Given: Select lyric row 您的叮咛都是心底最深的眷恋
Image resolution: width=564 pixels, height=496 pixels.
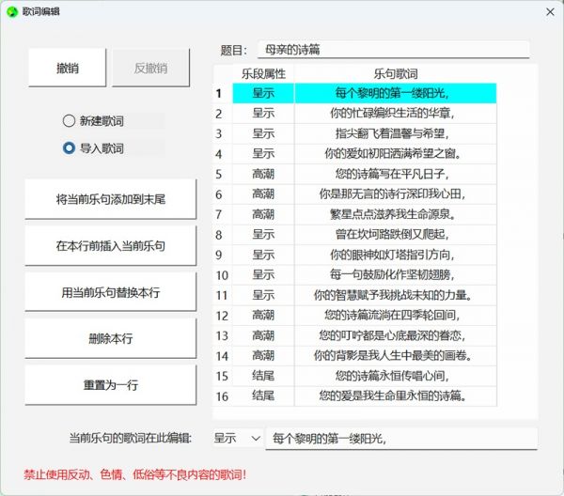Looking at the screenshot, I should (396, 335).
